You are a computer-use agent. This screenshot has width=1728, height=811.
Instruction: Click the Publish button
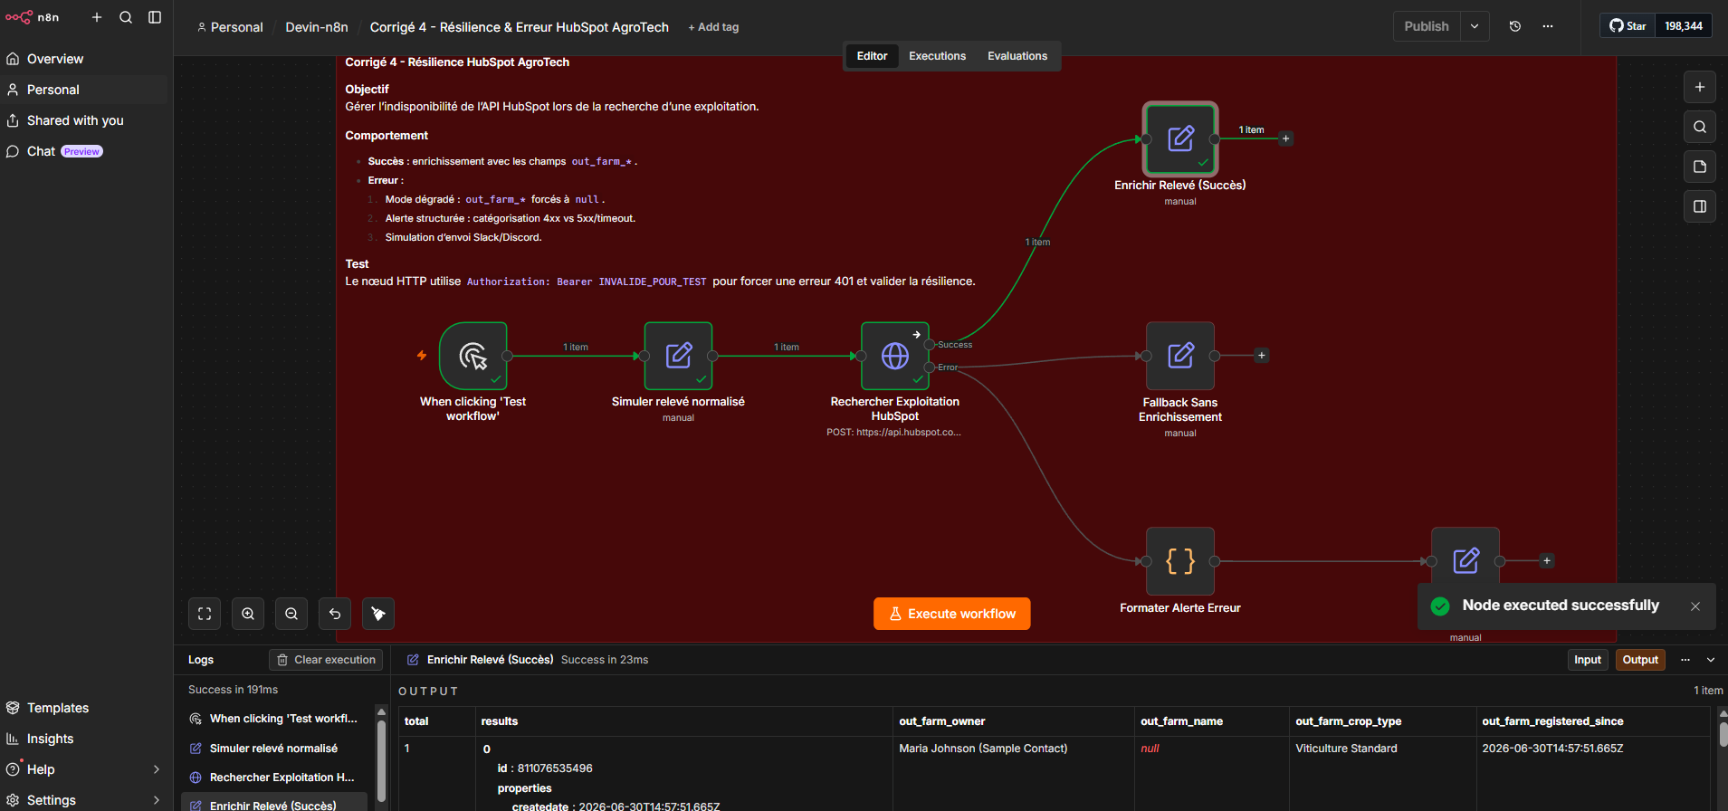1427,26
